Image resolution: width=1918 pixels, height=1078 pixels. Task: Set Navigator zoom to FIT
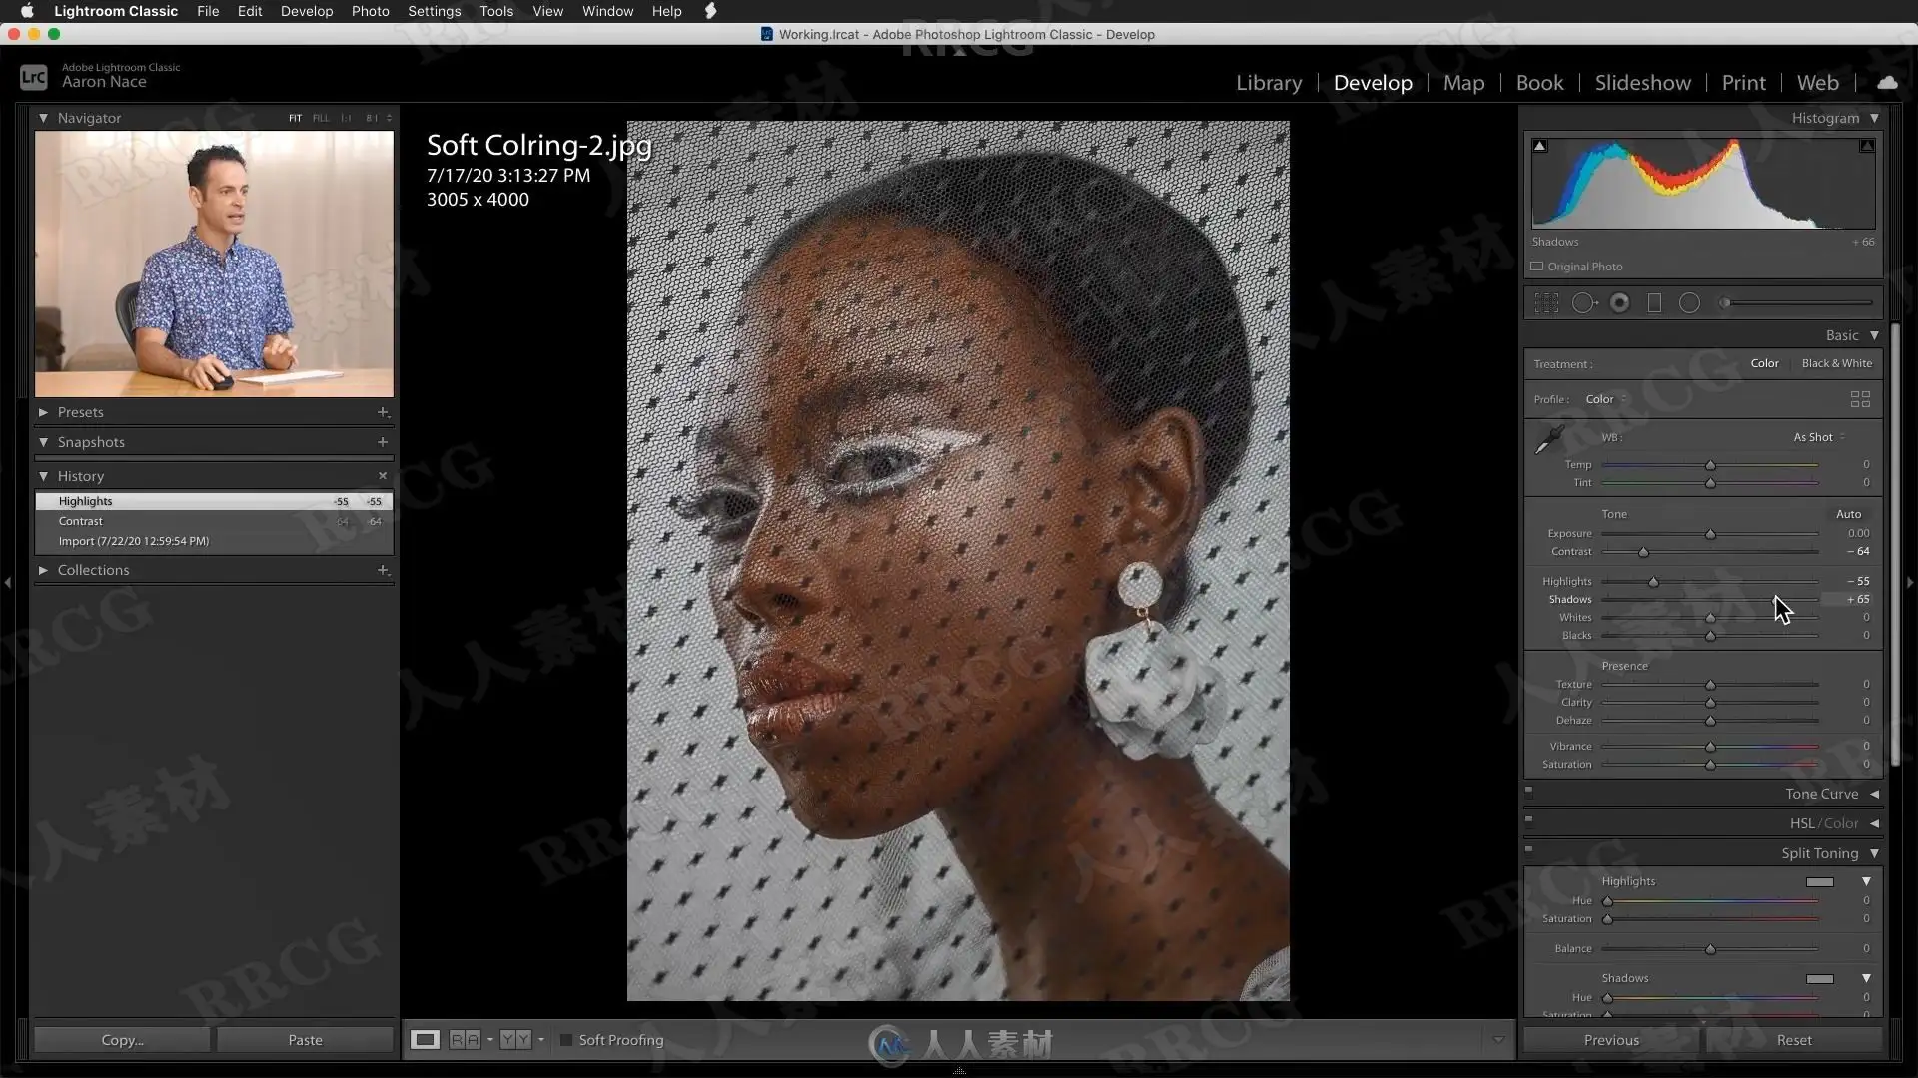click(295, 118)
